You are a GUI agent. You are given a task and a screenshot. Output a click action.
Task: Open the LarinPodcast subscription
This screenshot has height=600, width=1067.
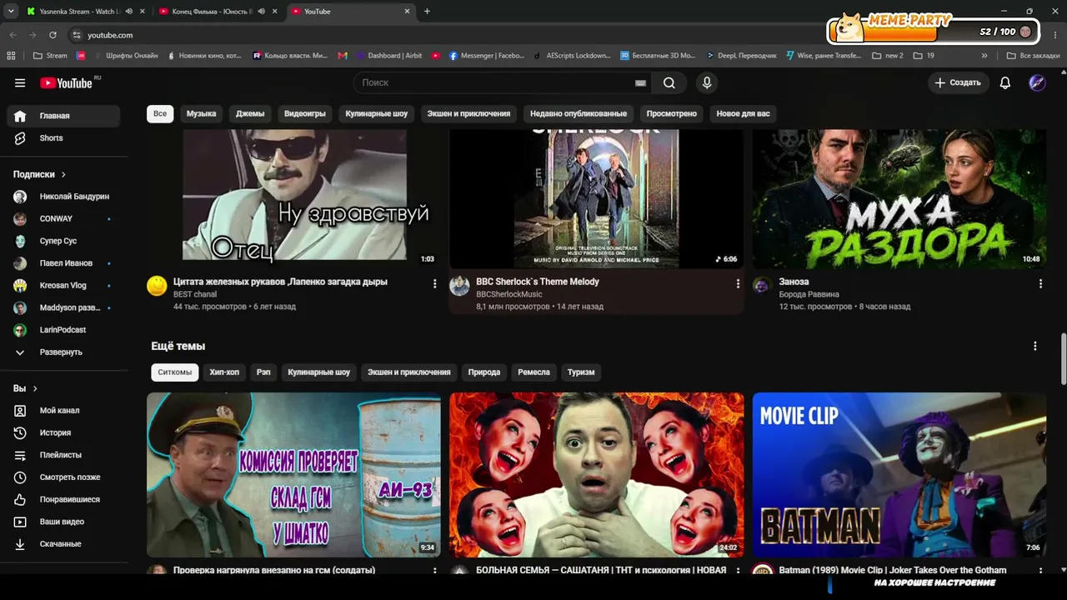tap(63, 330)
